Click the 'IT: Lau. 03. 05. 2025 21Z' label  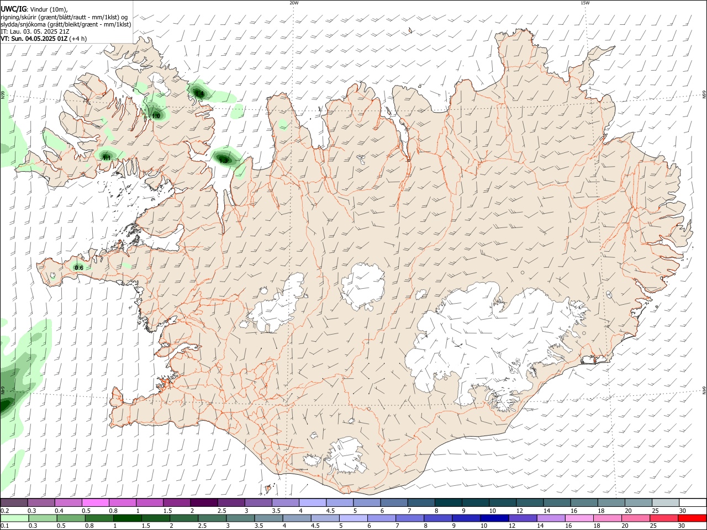[x=35, y=31]
